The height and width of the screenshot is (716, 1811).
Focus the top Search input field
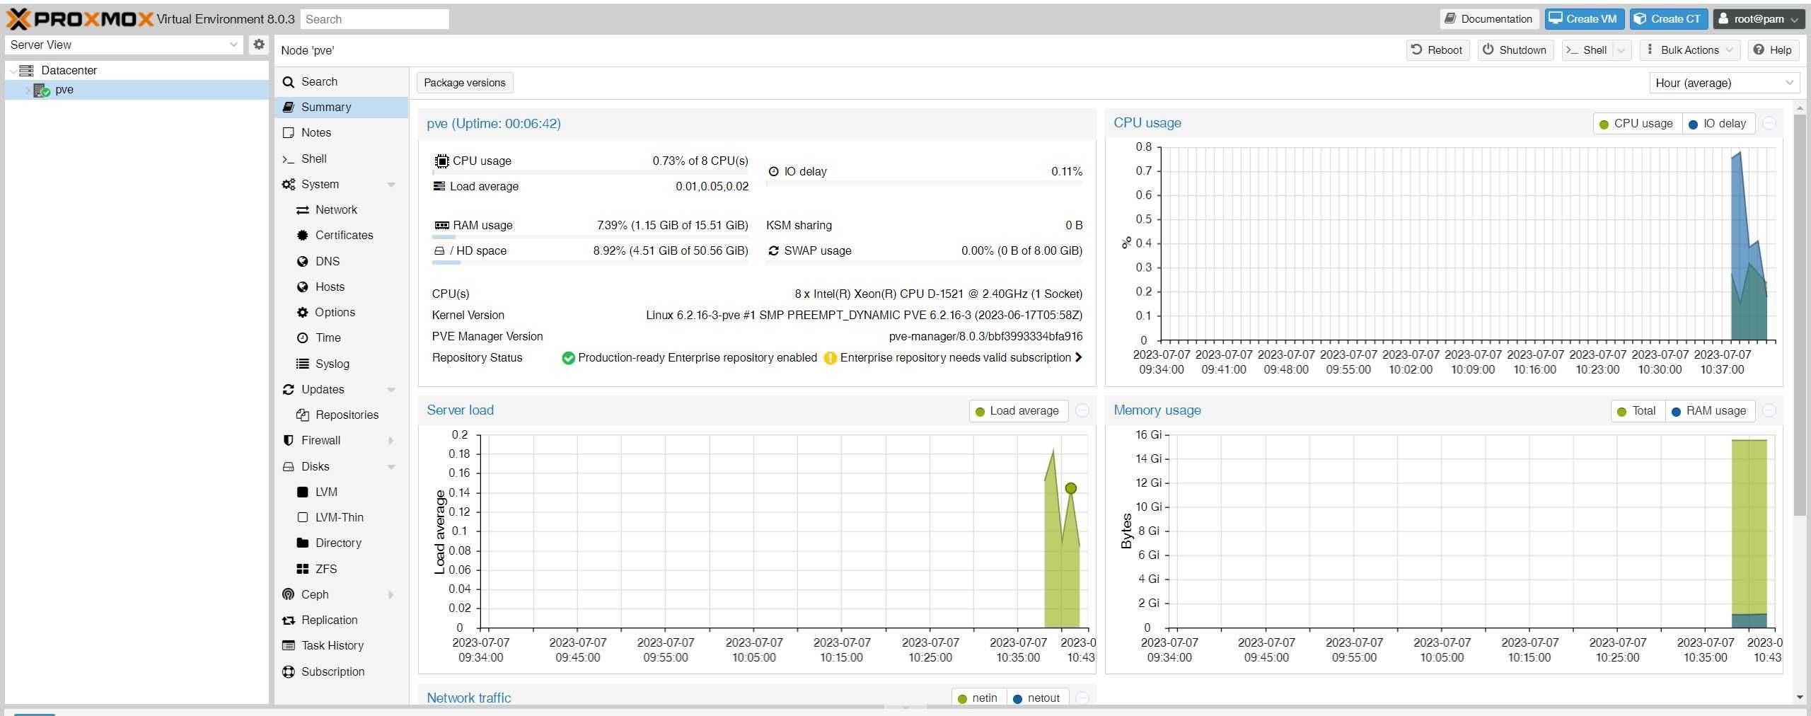pyautogui.click(x=374, y=19)
